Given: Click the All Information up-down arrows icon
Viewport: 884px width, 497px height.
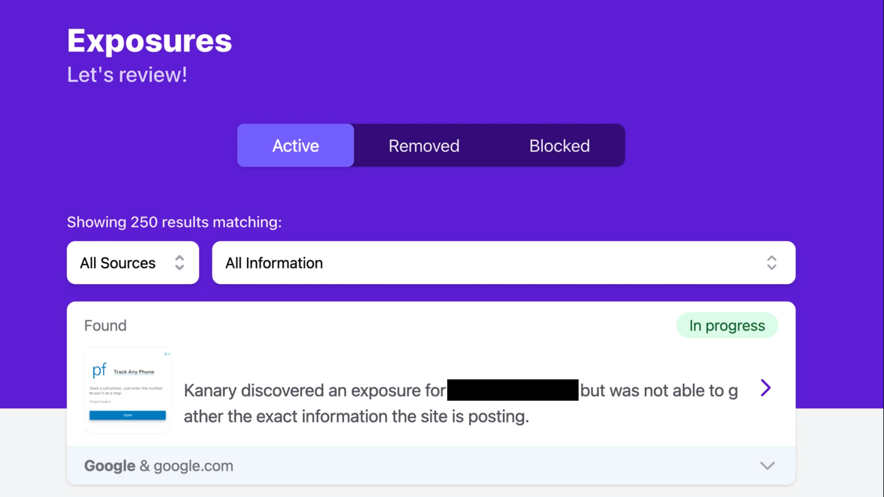Looking at the screenshot, I should pyautogui.click(x=771, y=263).
